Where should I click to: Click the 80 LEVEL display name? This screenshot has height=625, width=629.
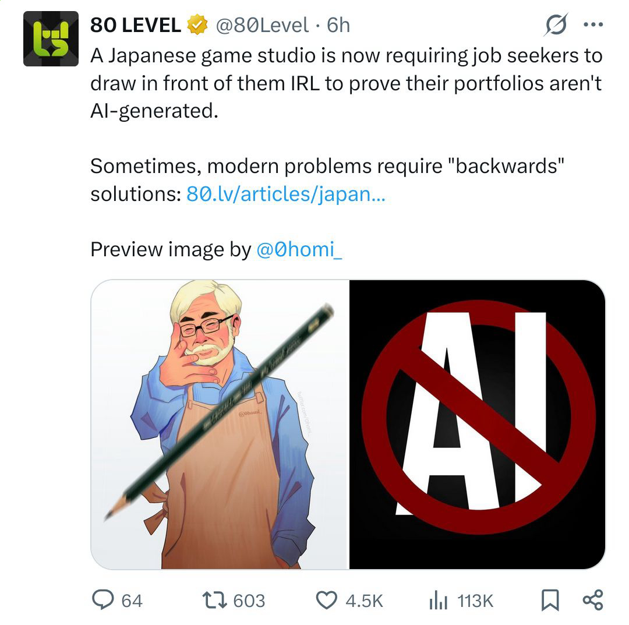136,25
